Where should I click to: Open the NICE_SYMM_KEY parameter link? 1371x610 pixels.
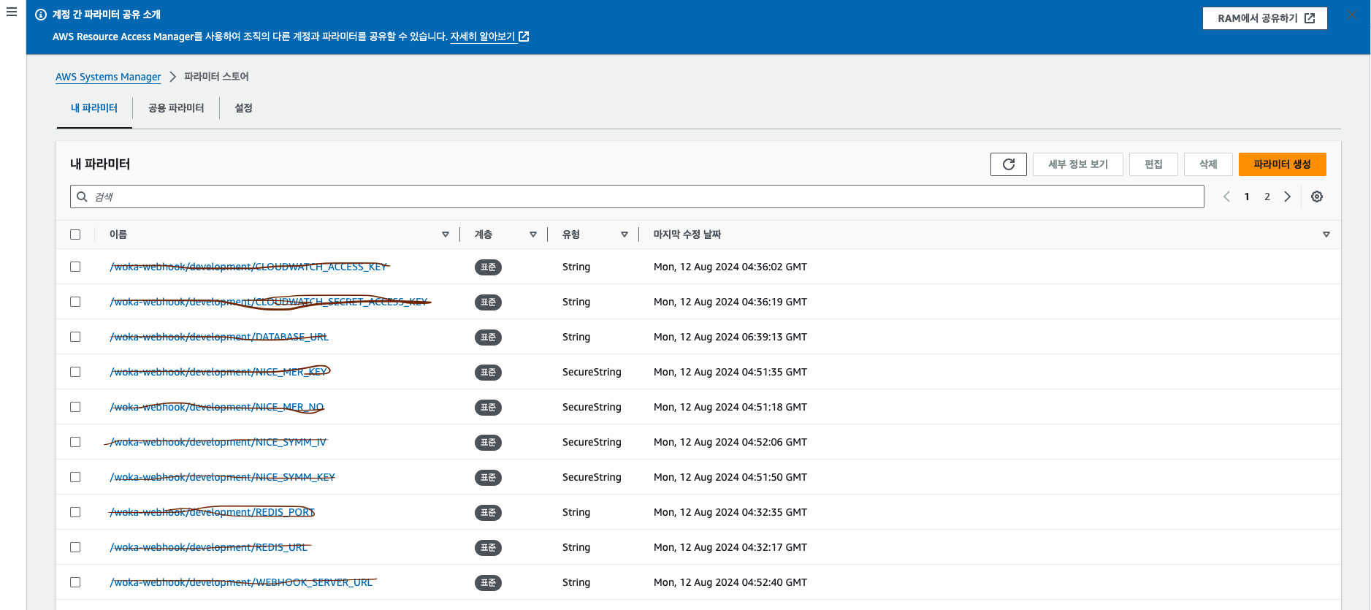pos(222,477)
